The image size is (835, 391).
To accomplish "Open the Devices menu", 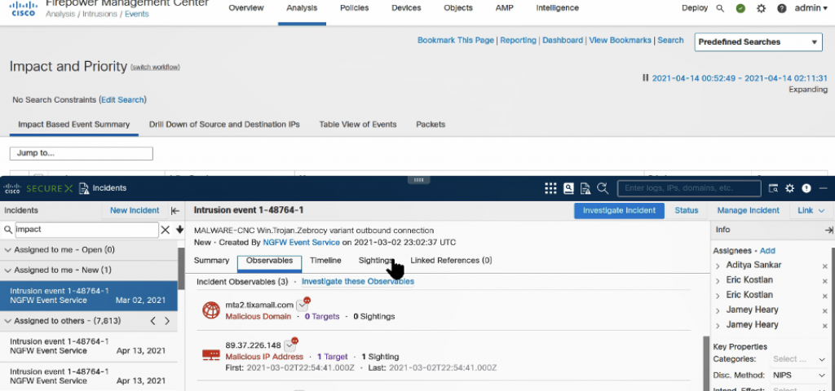I will click(x=406, y=8).
